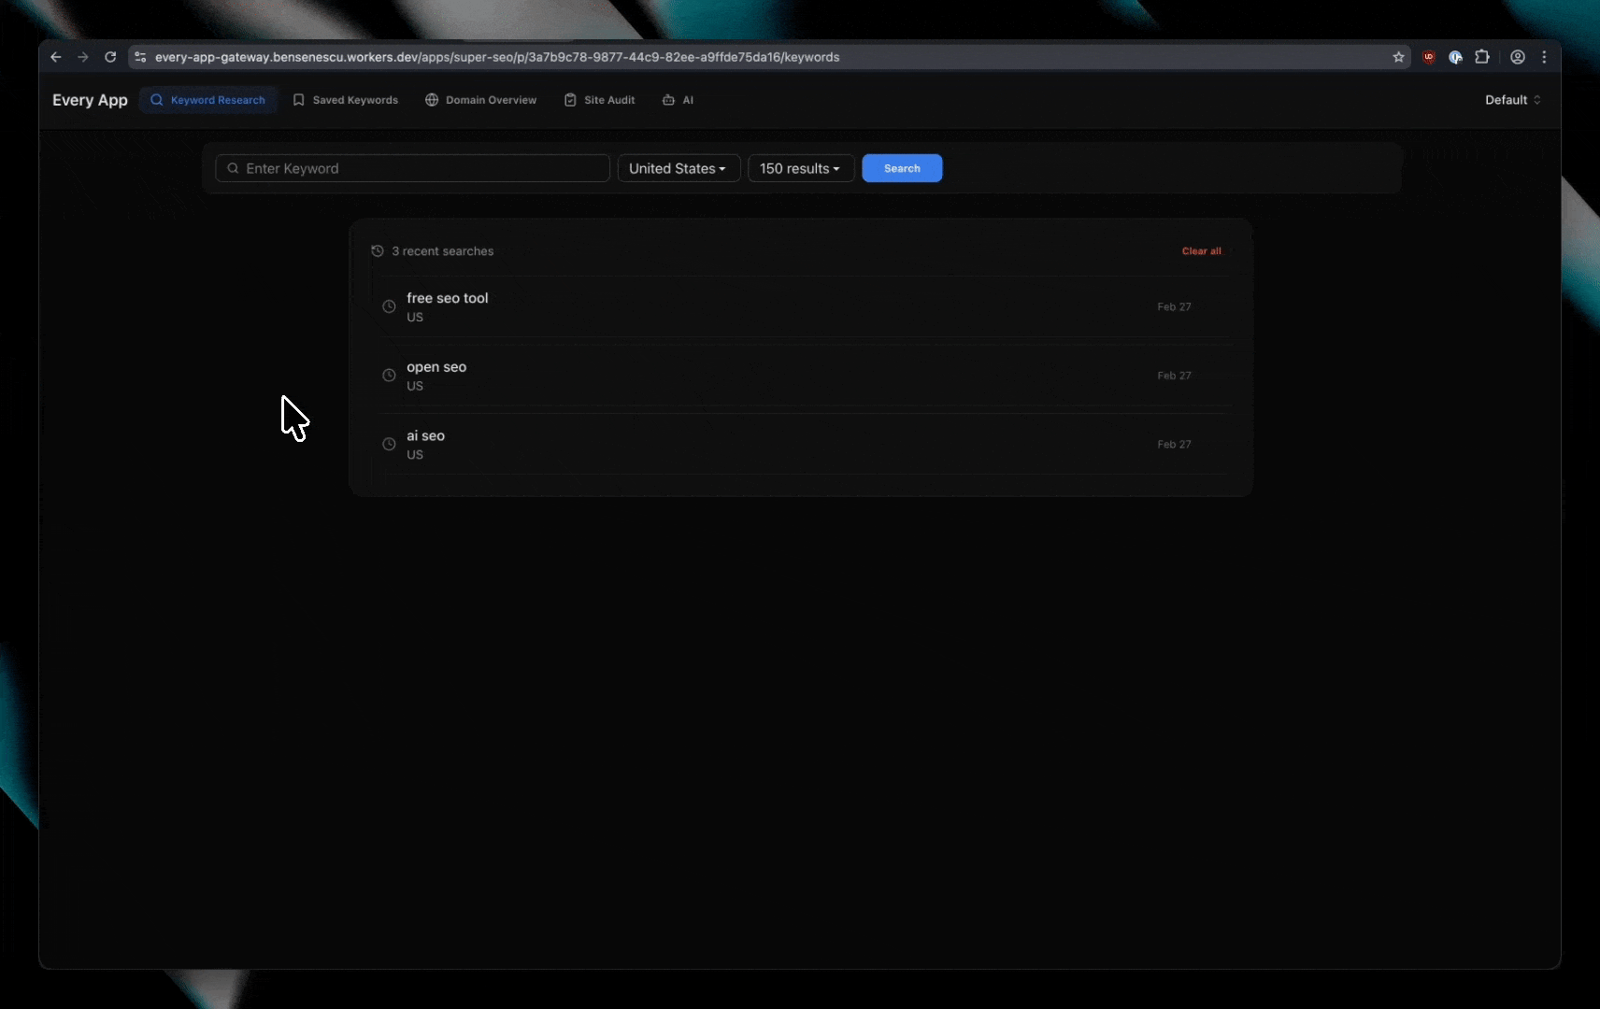The width and height of the screenshot is (1600, 1009).
Task: Open the browser extensions puzzle icon
Action: 1482,57
